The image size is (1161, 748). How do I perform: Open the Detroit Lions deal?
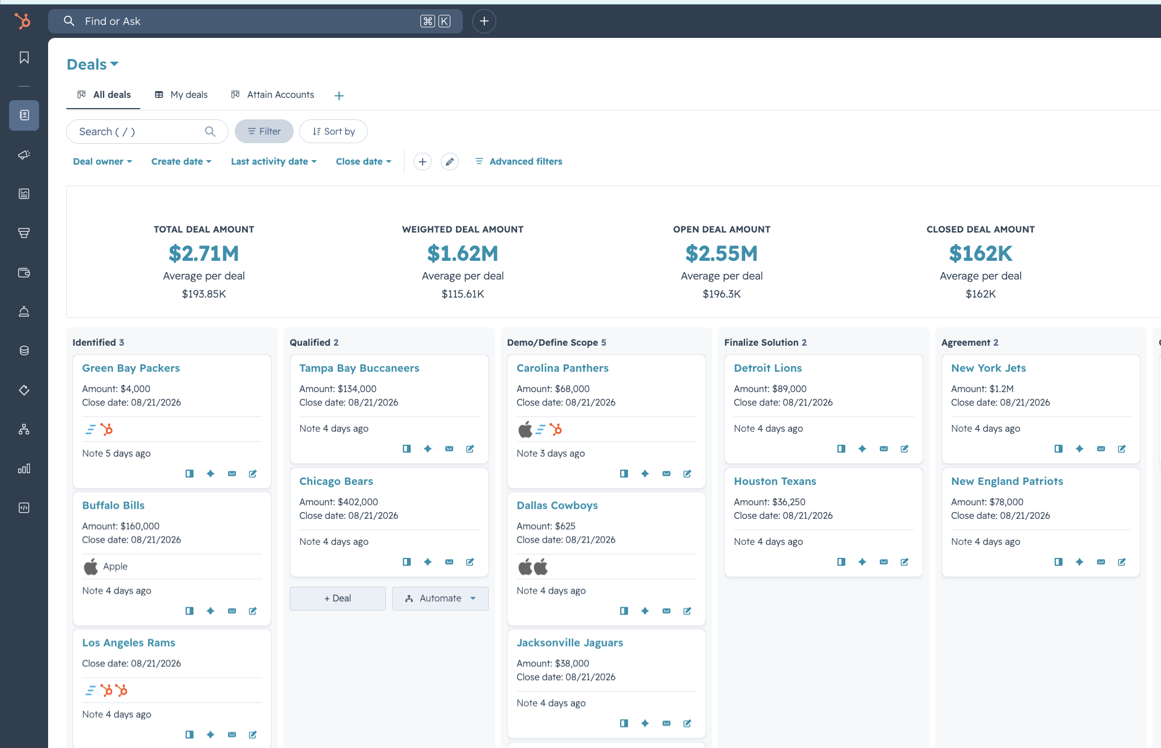(x=768, y=368)
